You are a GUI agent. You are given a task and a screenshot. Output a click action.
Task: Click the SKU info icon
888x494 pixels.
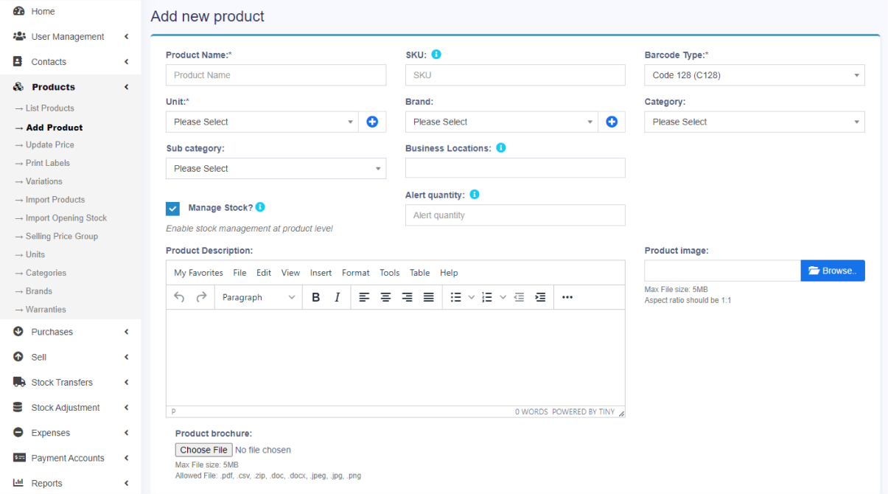[x=436, y=55]
